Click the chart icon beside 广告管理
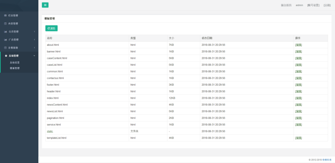Image resolution: width=335 pixels, height=163 pixels. tap(5, 40)
